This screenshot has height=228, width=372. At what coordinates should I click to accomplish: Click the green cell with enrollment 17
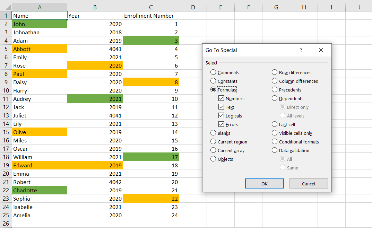click(x=151, y=157)
